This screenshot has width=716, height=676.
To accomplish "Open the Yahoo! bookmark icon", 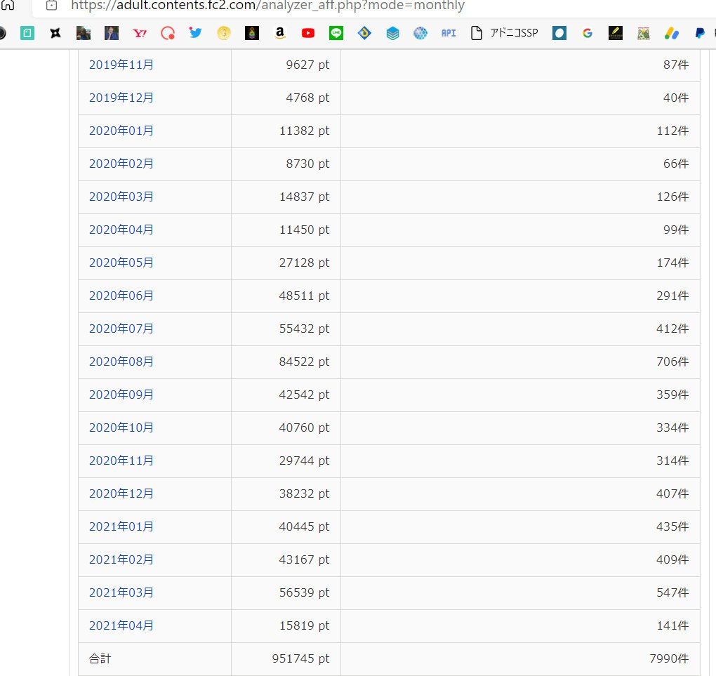I will (x=140, y=33).
